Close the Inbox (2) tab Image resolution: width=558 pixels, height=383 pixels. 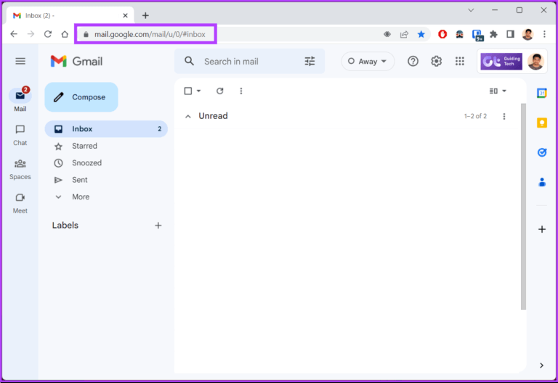pyautogui.click(x=125, y=16)
